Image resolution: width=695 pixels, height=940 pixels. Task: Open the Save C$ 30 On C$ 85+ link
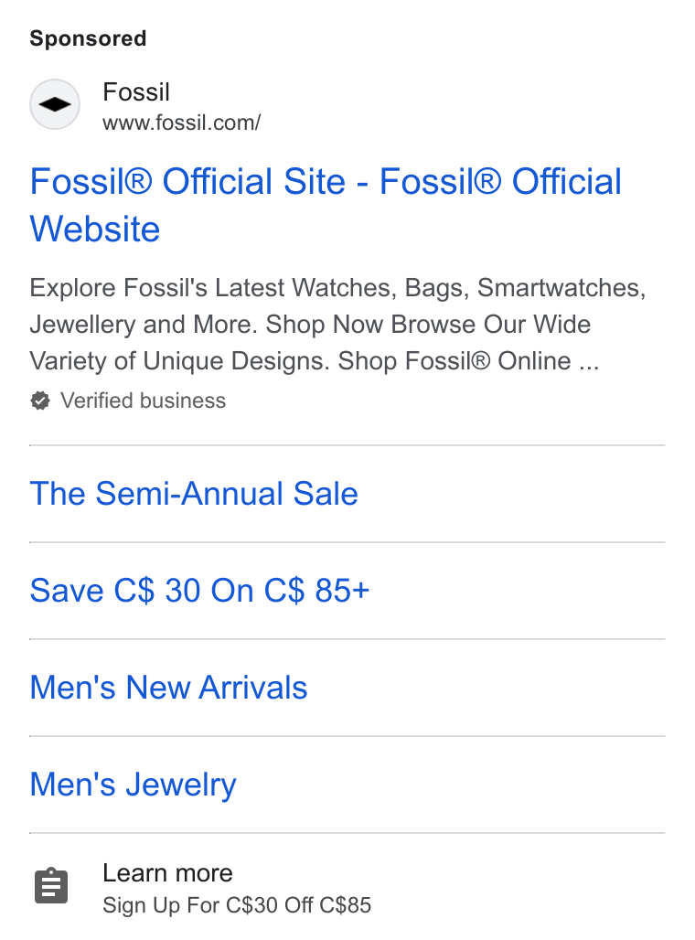199,591
